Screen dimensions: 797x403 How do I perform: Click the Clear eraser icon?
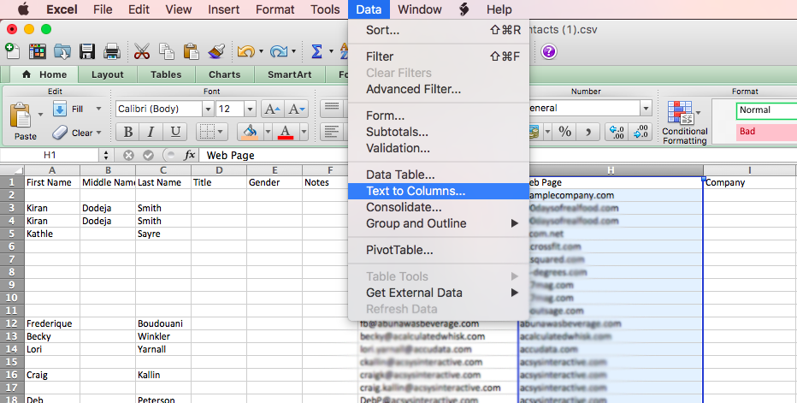60,133
